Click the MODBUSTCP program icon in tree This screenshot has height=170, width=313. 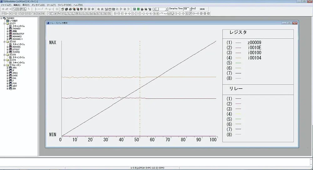[10, 33]
